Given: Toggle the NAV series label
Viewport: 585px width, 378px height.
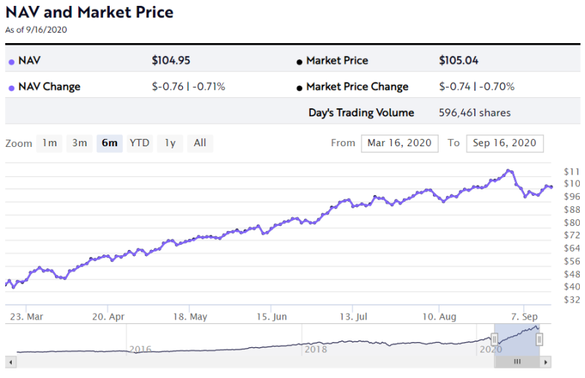Looking at the screenshot, I should click(x=29, y=61).
